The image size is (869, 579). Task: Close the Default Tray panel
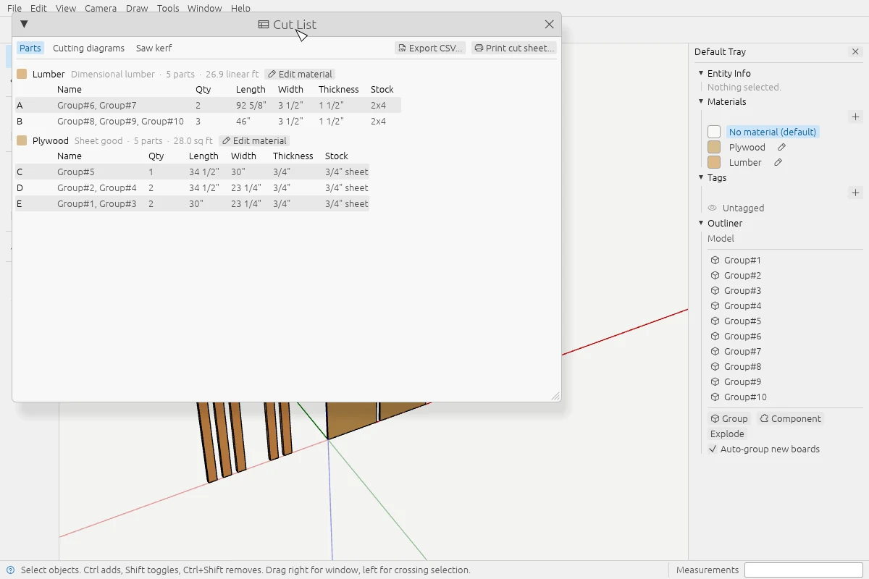pyautogui.click(x=855, y=51)
